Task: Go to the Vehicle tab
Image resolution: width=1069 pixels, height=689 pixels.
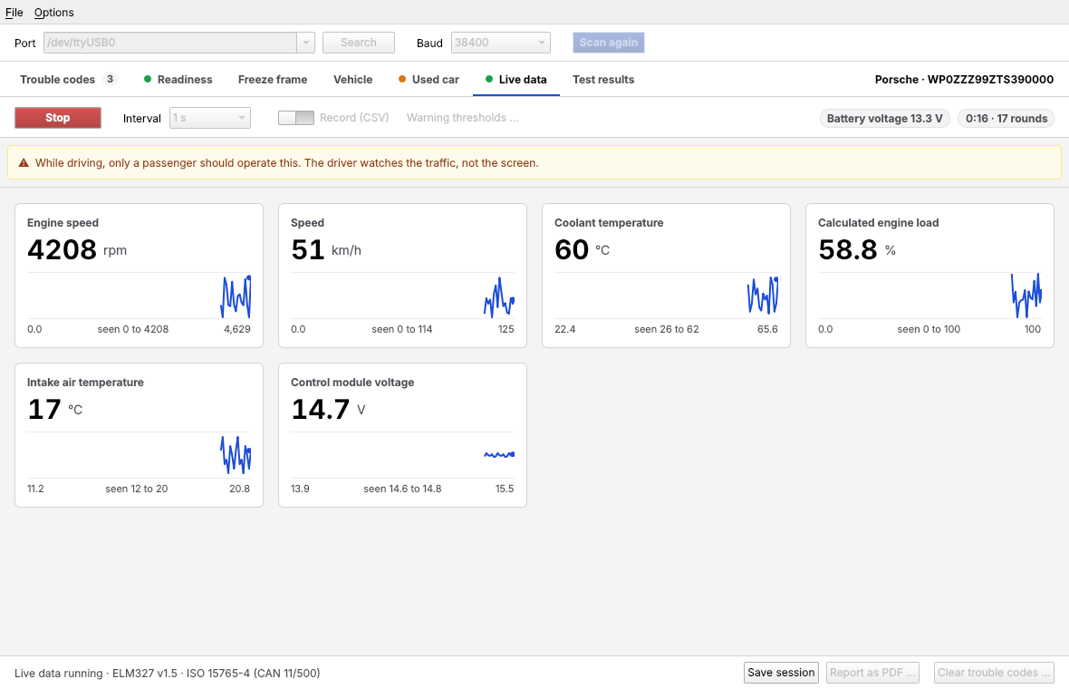Action: pyautogui.click(x=353, y=79)
